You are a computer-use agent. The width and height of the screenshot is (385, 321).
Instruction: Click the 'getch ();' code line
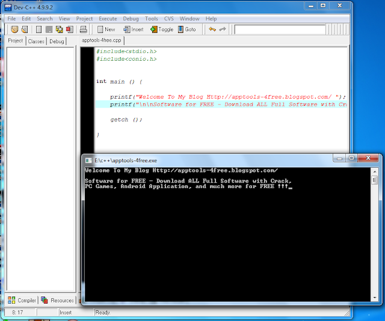(126, 120)
